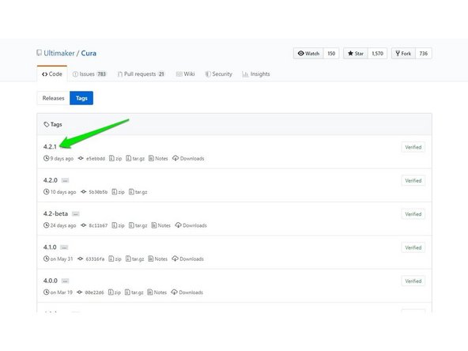Click the '10 days ago' timestamp
Image resolution: width=468 pixels, height=351 pixels.
click(63, 192)
